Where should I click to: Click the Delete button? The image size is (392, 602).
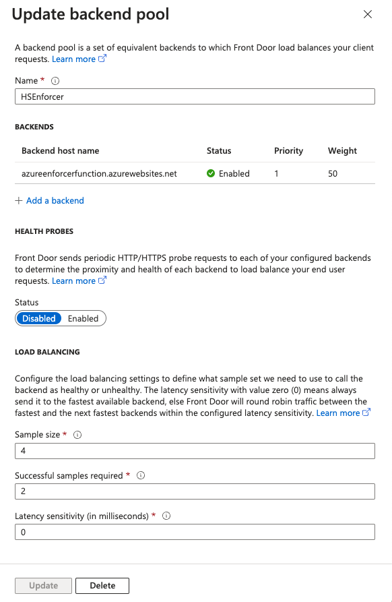[102, 586]
